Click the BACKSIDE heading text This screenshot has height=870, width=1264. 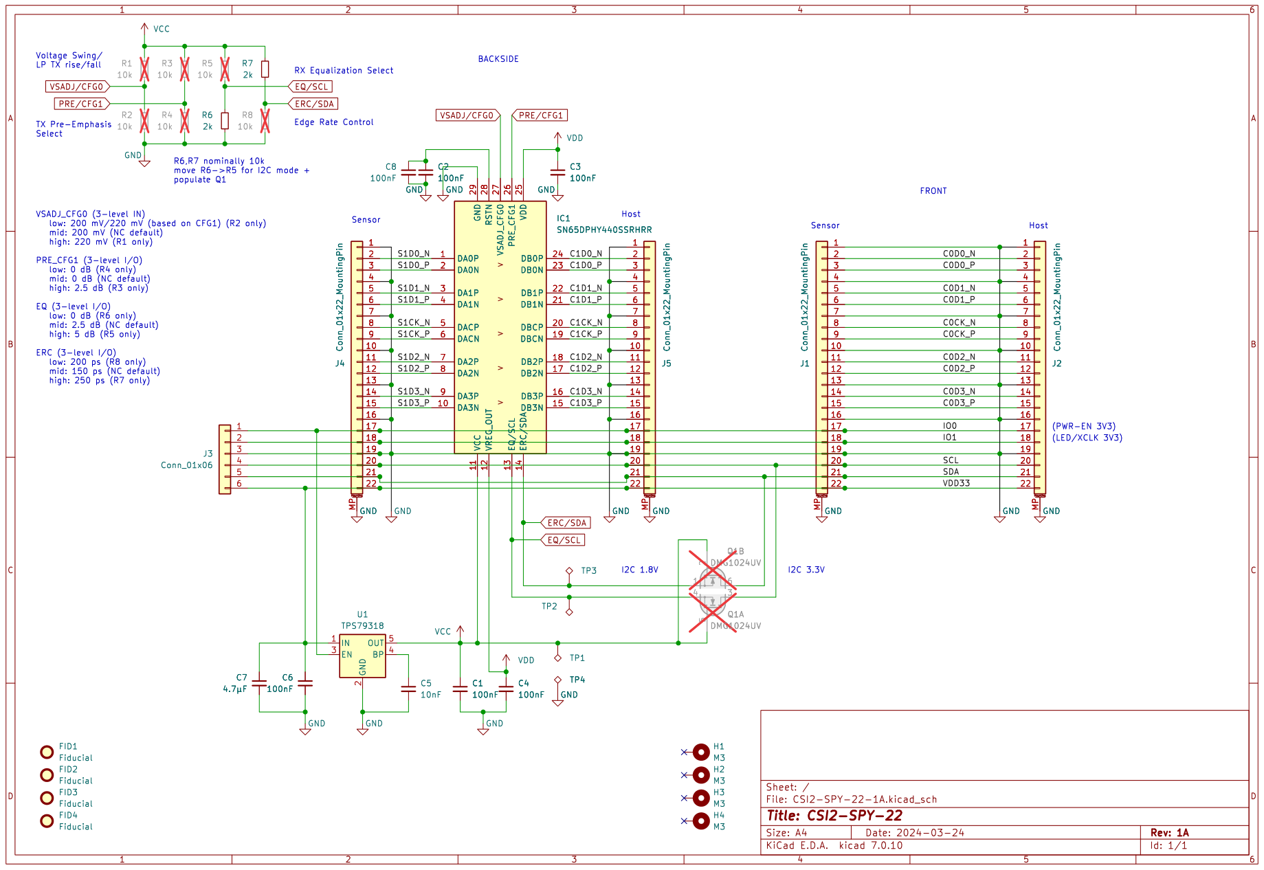tap(498, 59)
